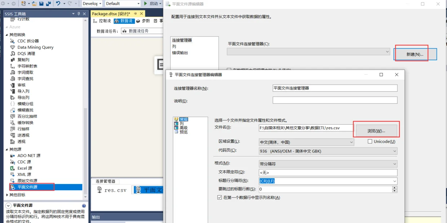Select 模糊查找 transformation
447x223 pixels.
click(25, 110)
